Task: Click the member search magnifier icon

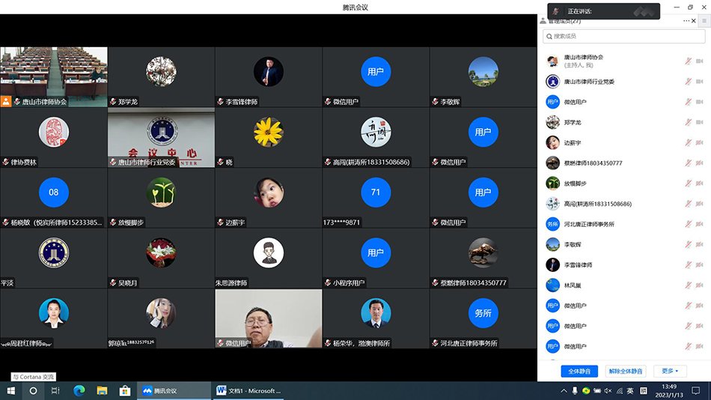Action: pyautogui.click(x=549, y=36)
